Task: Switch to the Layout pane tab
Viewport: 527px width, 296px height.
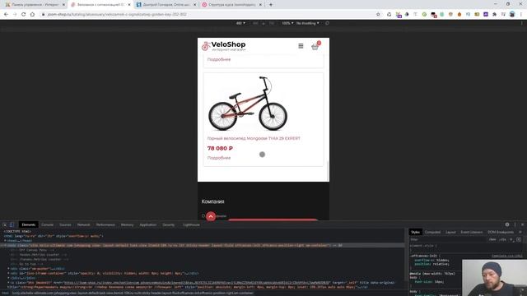Action: 450,232
